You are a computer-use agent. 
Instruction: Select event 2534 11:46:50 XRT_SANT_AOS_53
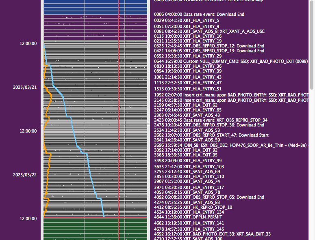187,131
